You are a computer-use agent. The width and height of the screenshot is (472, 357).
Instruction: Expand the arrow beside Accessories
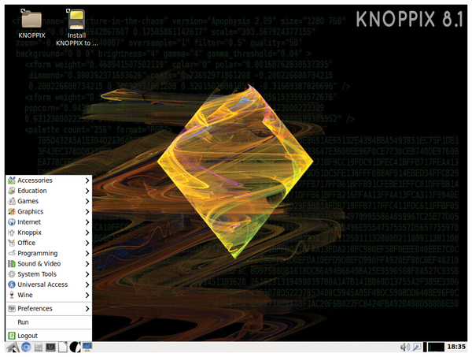pyautogui.click(x=87, y=180)
